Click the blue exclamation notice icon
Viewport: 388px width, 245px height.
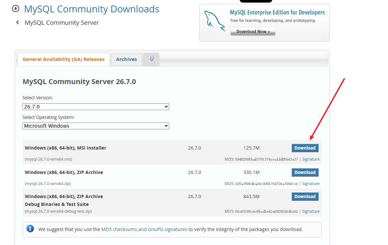[30, 229]
